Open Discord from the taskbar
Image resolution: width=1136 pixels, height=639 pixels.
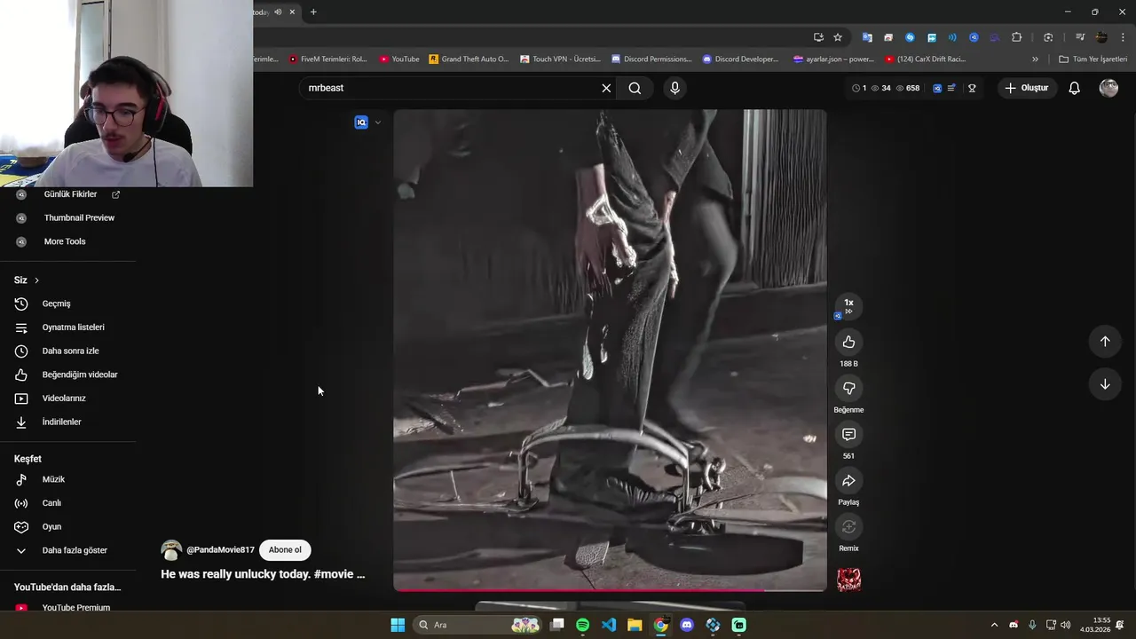tap(686, 625)
